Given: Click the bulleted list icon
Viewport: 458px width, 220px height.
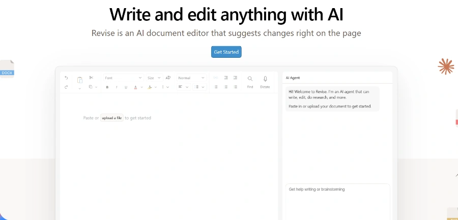Looking at the screenshot, I should 216,87.
